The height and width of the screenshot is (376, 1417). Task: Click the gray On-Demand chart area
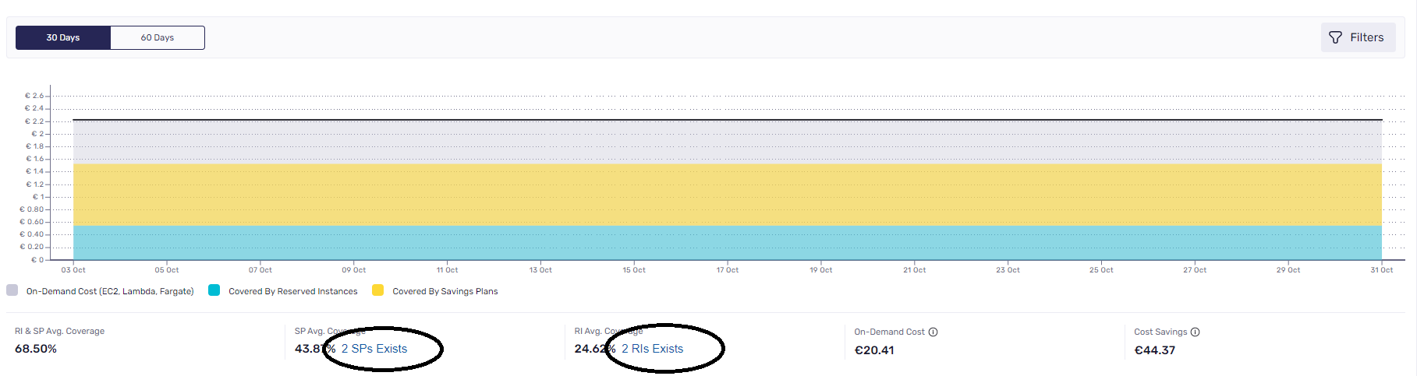[727, 142]
